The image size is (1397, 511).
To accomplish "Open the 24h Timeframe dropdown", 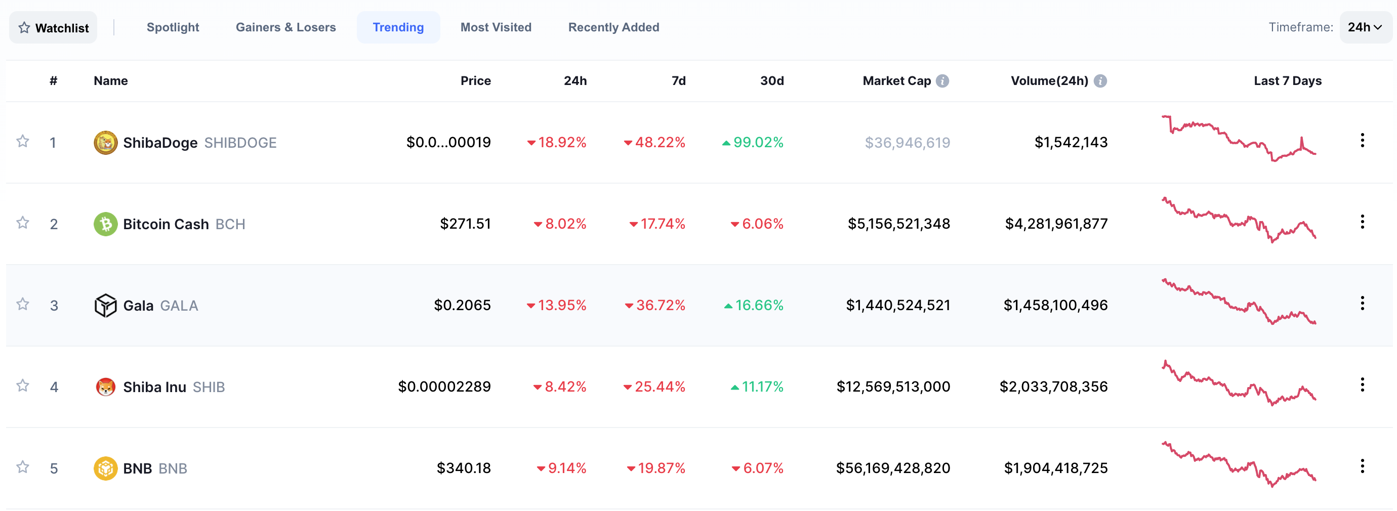I will tap(1365, 27).
